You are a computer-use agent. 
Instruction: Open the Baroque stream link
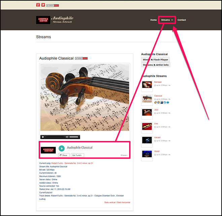(158, 82)
